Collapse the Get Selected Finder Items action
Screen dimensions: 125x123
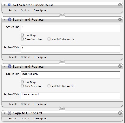click(x=4, y=5)
